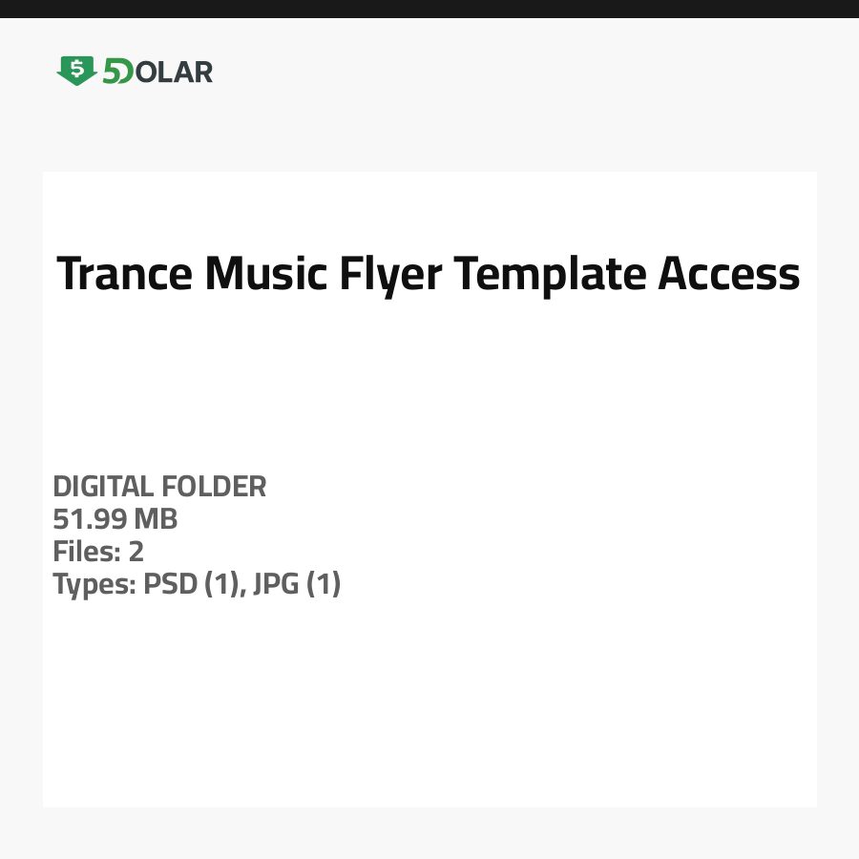Click the gray margin below the white card
Viewport: 859px width, 859px height.
429,833
